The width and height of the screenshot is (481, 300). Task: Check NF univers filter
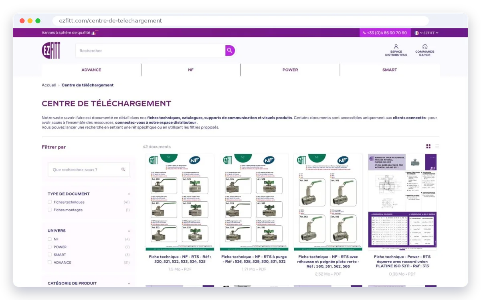tap(50, 239)
